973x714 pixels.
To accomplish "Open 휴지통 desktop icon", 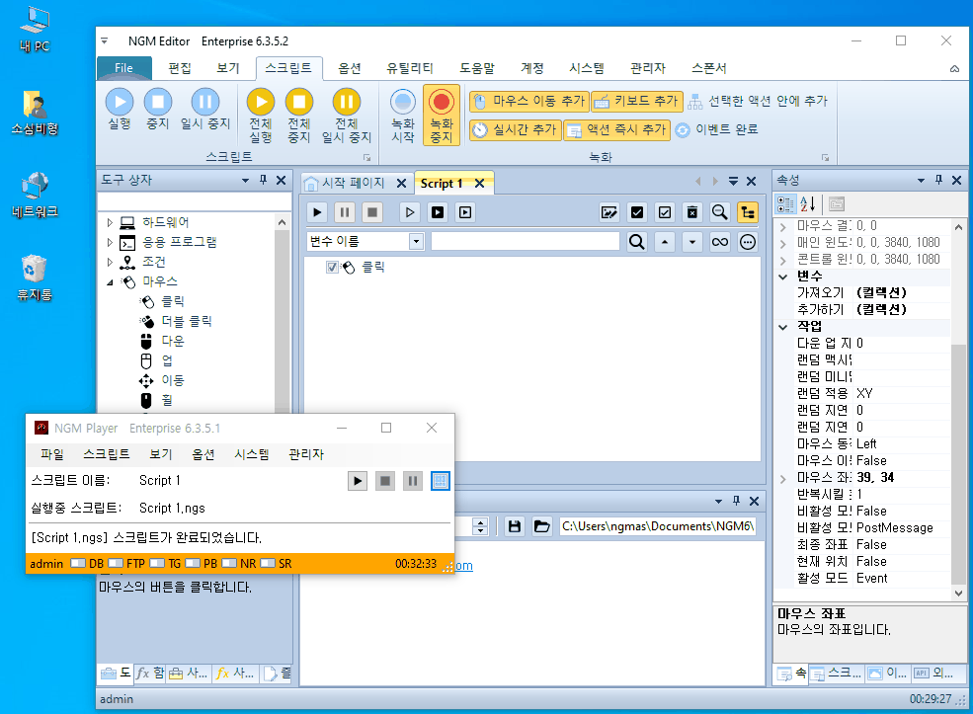I will [x=35, y=278].
